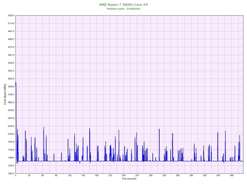Click the x-axis tick label 120
Screen dimensions: 247x185
pyautogui.click(x=70, y=175)
